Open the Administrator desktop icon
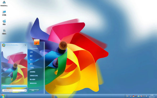Screen dimensions: 157x98 tap(4, 3)
